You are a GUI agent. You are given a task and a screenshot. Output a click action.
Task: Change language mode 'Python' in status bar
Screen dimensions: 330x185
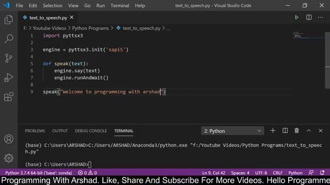pyautogui.click(x=295, y=173)
